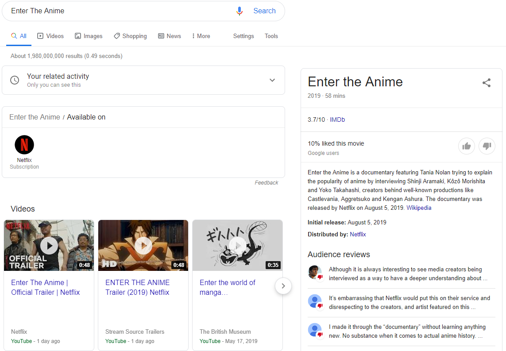Click the 'Enter the Anime' panel title
The width and height of the screenshot is (506, 351).
click(x=355, y=82)
